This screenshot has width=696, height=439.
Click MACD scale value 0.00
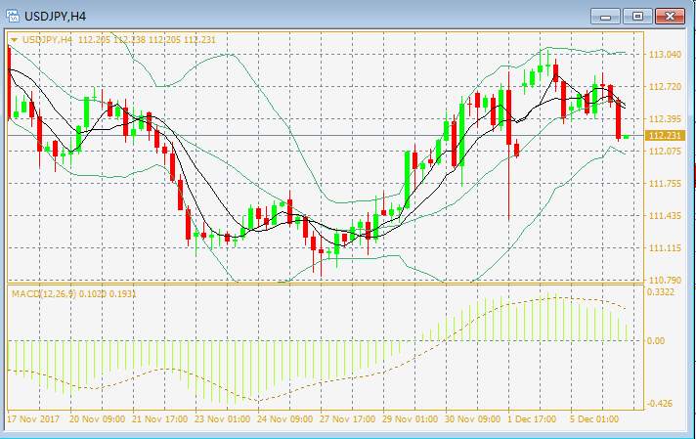coord(656,341)
